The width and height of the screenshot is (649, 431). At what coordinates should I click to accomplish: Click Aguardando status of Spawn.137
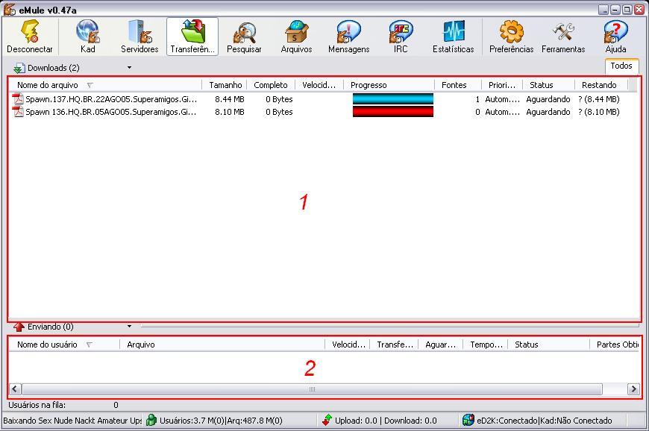point(548,99)
